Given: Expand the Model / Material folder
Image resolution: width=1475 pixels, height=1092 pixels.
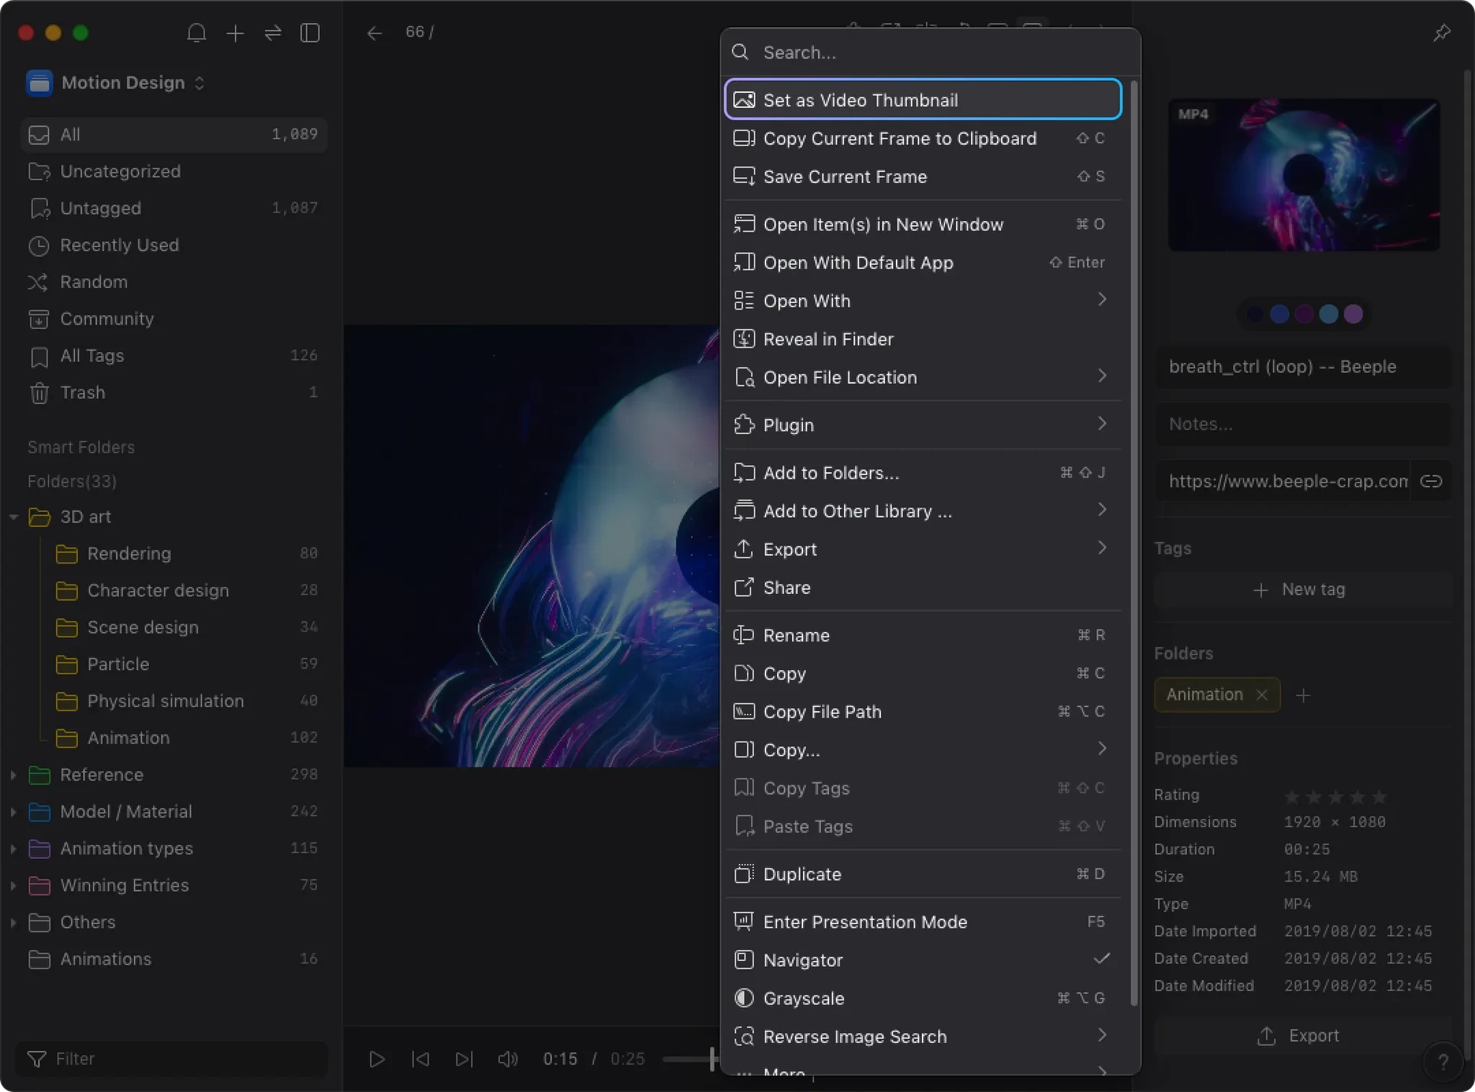Looking at the screenshot, I should point(14,811).
